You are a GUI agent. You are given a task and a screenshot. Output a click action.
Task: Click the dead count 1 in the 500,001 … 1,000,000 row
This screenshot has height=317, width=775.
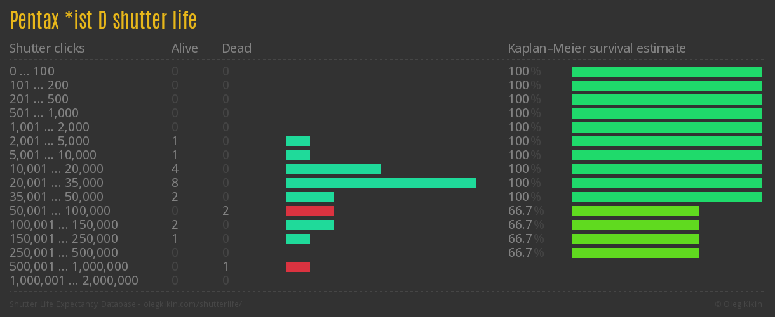tap(226, 267)
